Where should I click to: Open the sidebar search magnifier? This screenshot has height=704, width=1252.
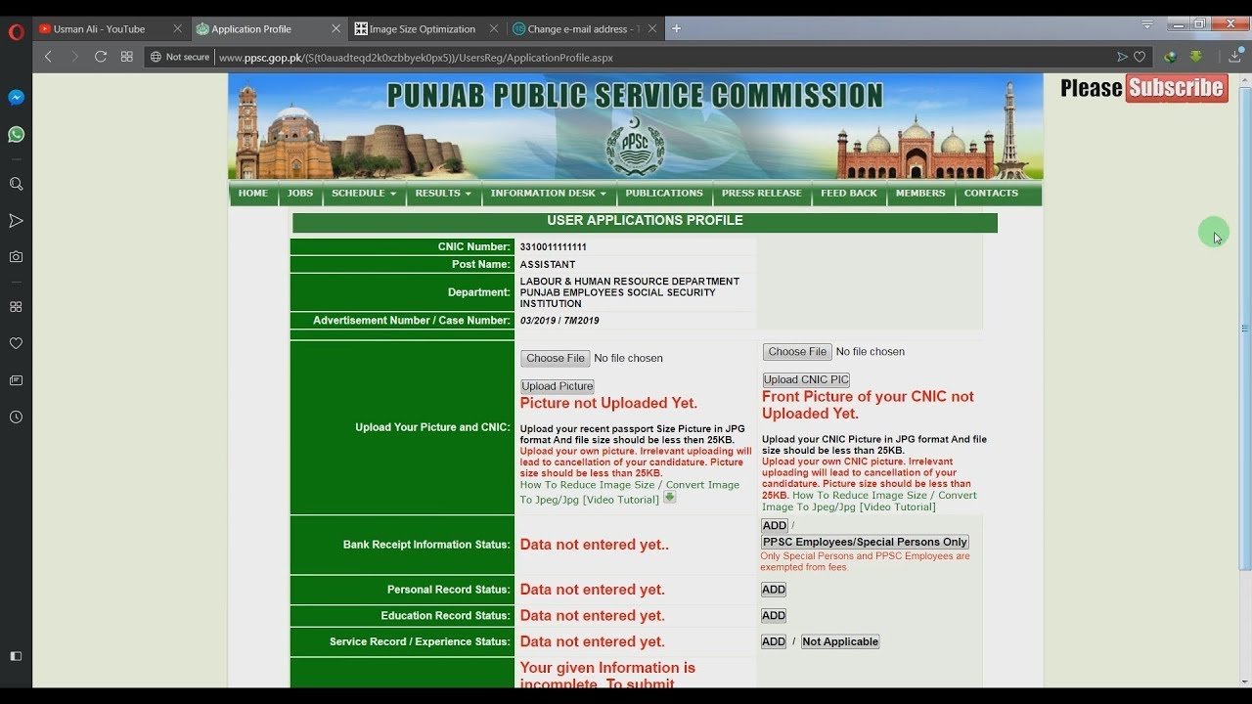tap(16, 184)
